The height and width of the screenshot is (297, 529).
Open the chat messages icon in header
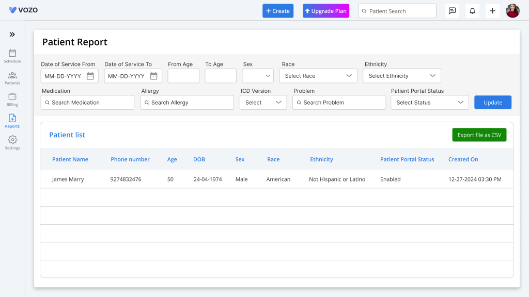click(x=452, y=11)
